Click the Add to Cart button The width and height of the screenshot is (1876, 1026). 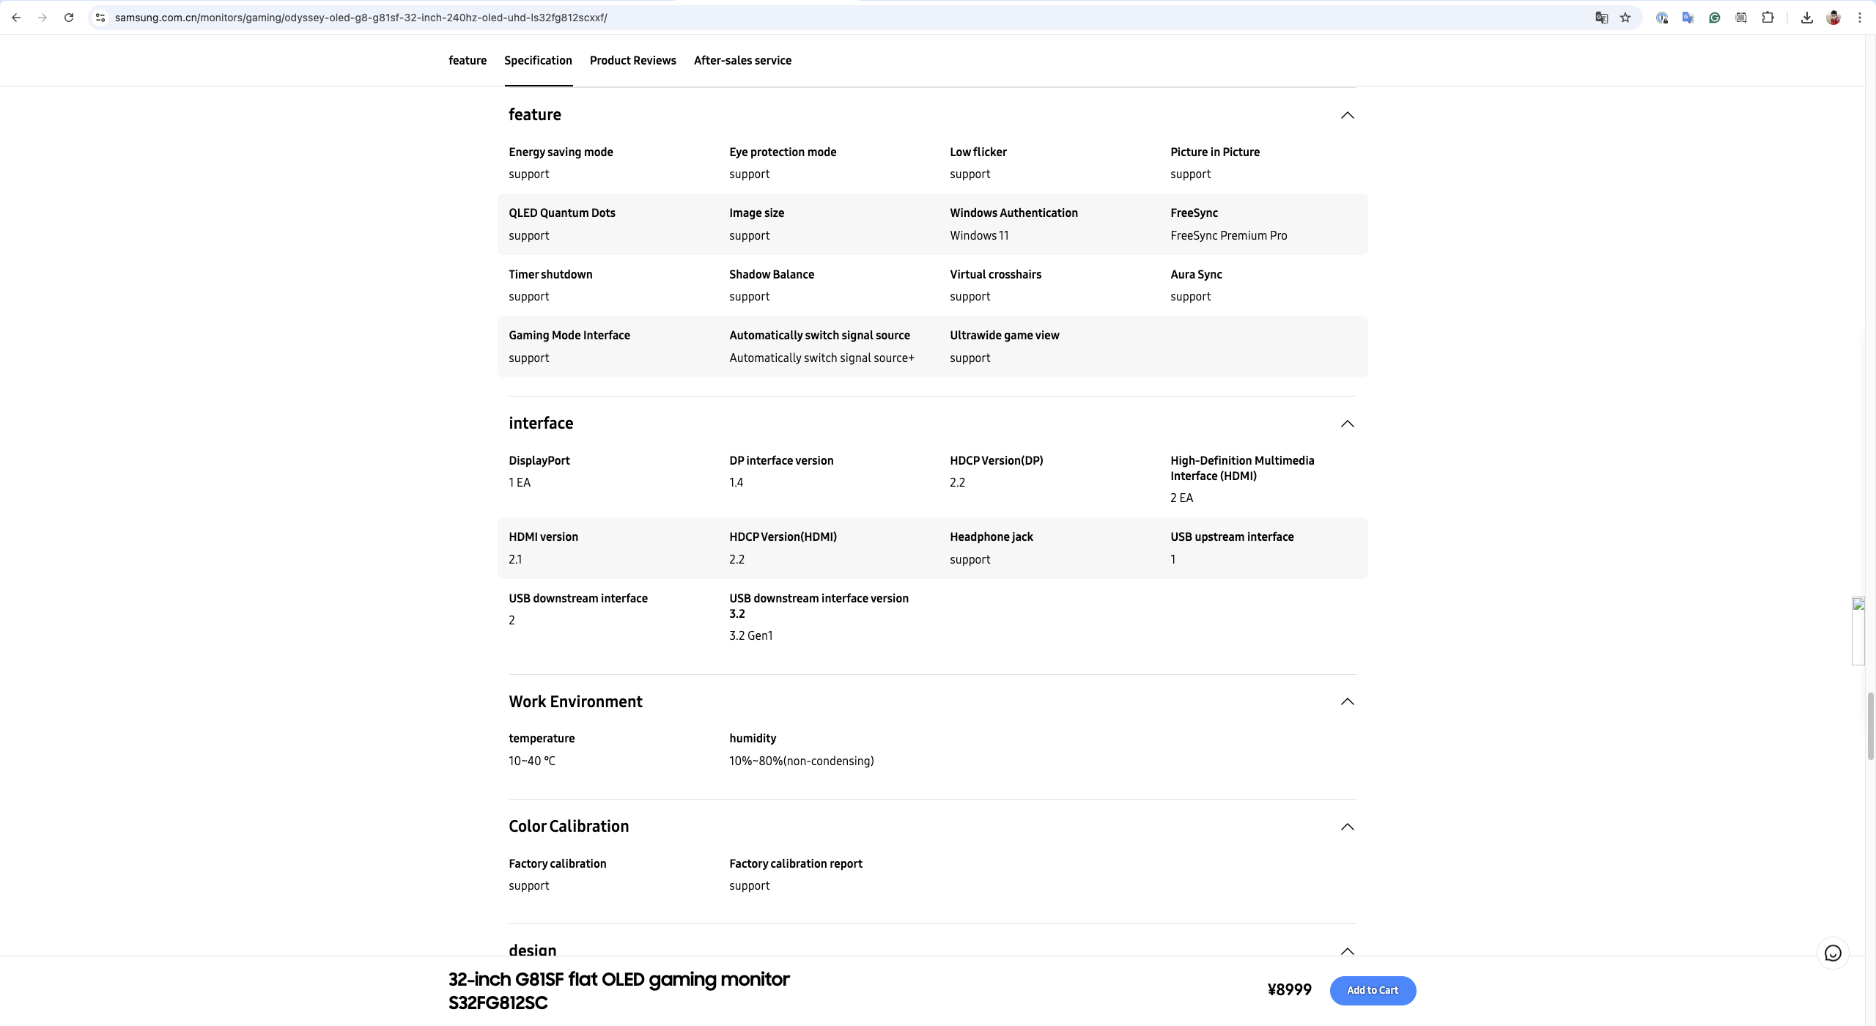coord(1373,990)
